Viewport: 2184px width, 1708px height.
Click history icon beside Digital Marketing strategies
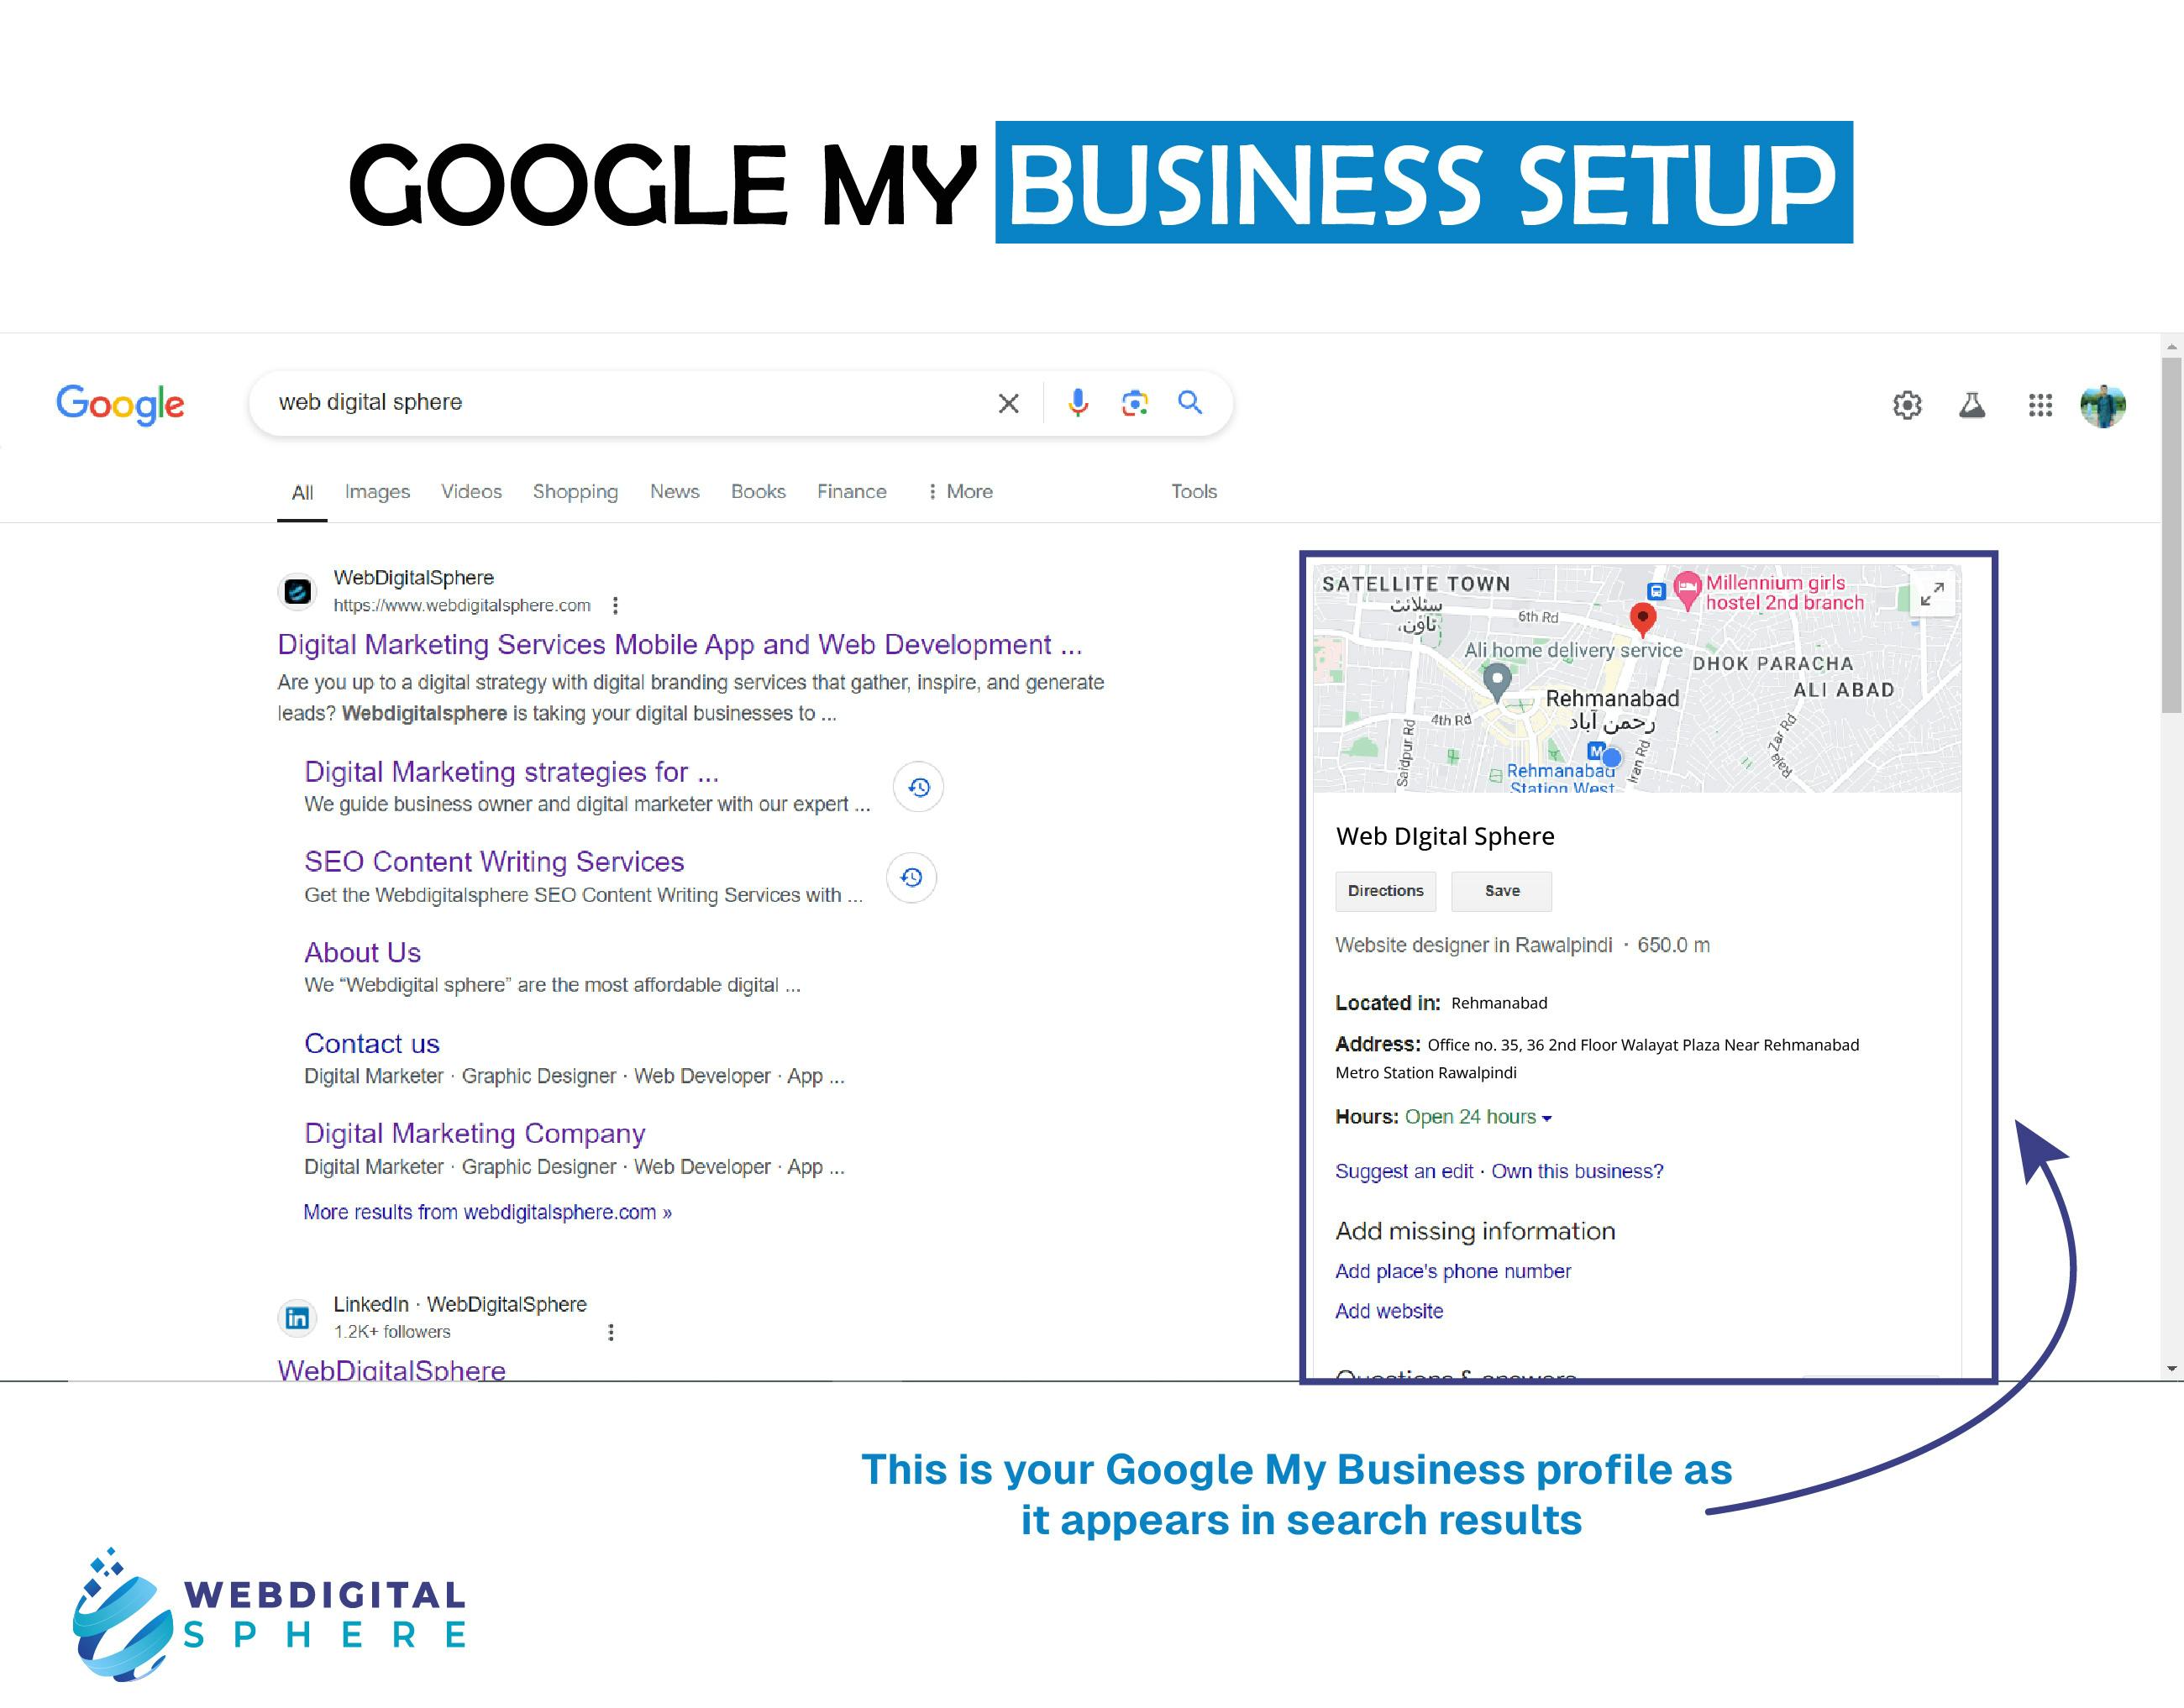(x=918, y=787)
